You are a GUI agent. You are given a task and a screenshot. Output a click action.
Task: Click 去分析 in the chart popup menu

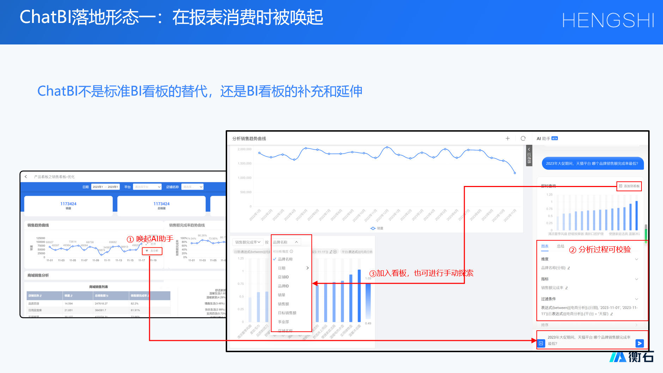coord(152,251)
